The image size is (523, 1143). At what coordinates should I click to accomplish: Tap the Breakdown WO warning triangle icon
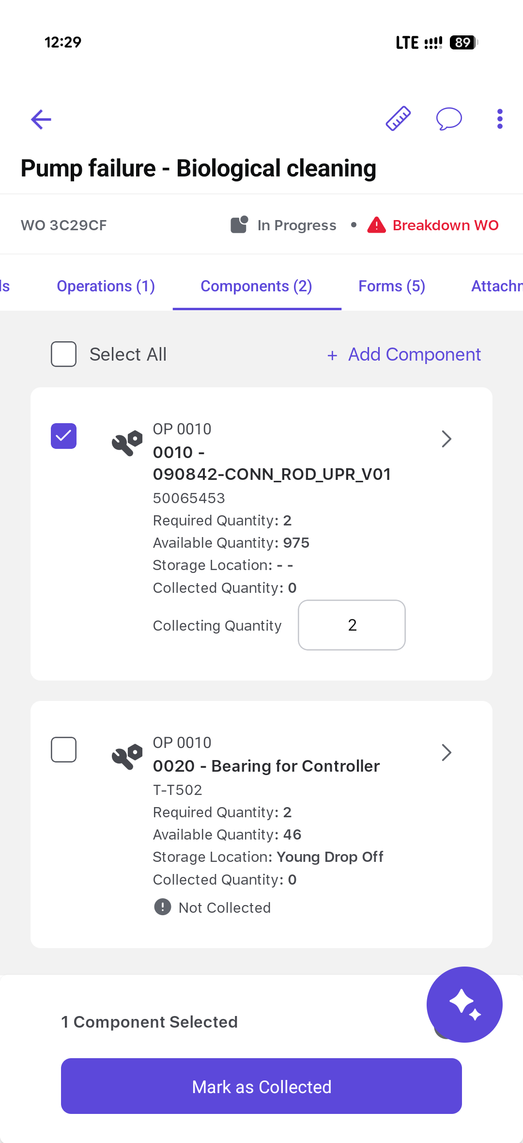[376, 225]
